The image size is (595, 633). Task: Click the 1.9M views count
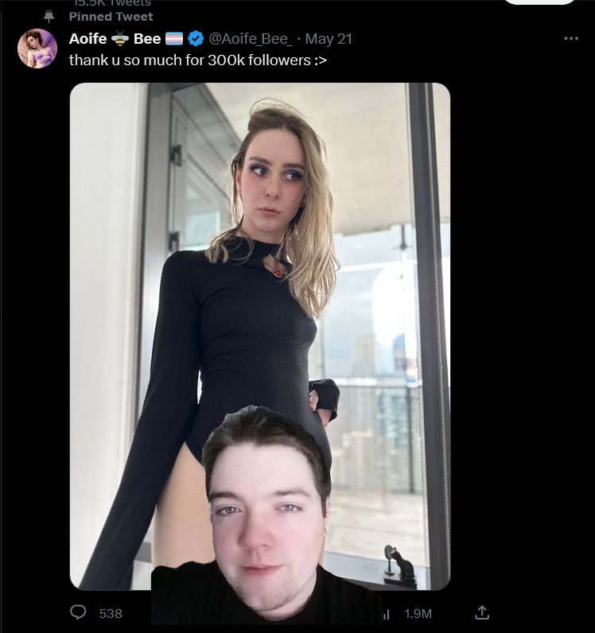(418, 614)
